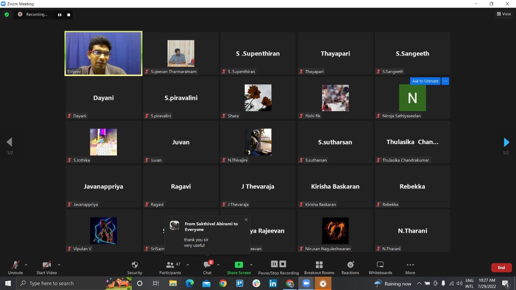Click the ENG INTL language indicator
The height and width of the screenshot is (290, 516).
point(469,284)
